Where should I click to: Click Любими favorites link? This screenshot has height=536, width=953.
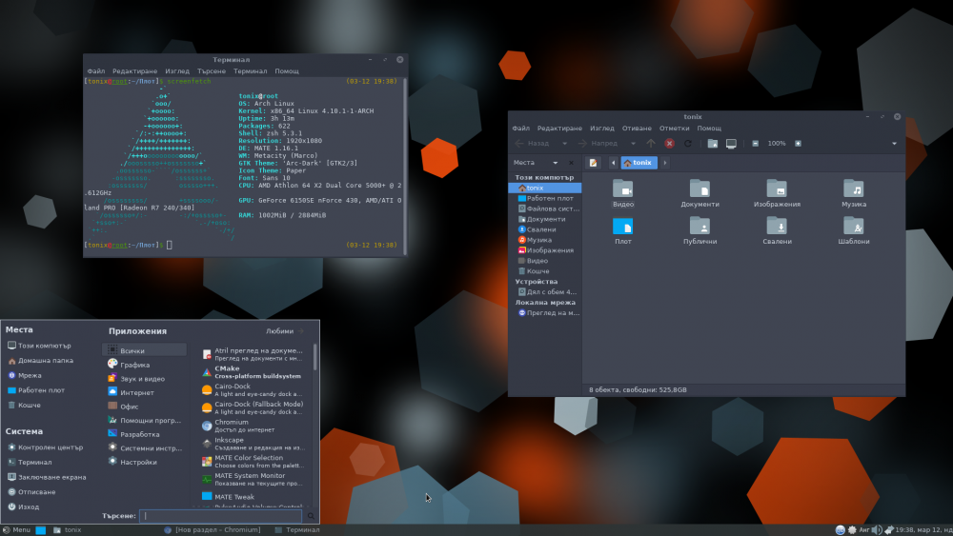pyautogui.click(x=284, y=331)
